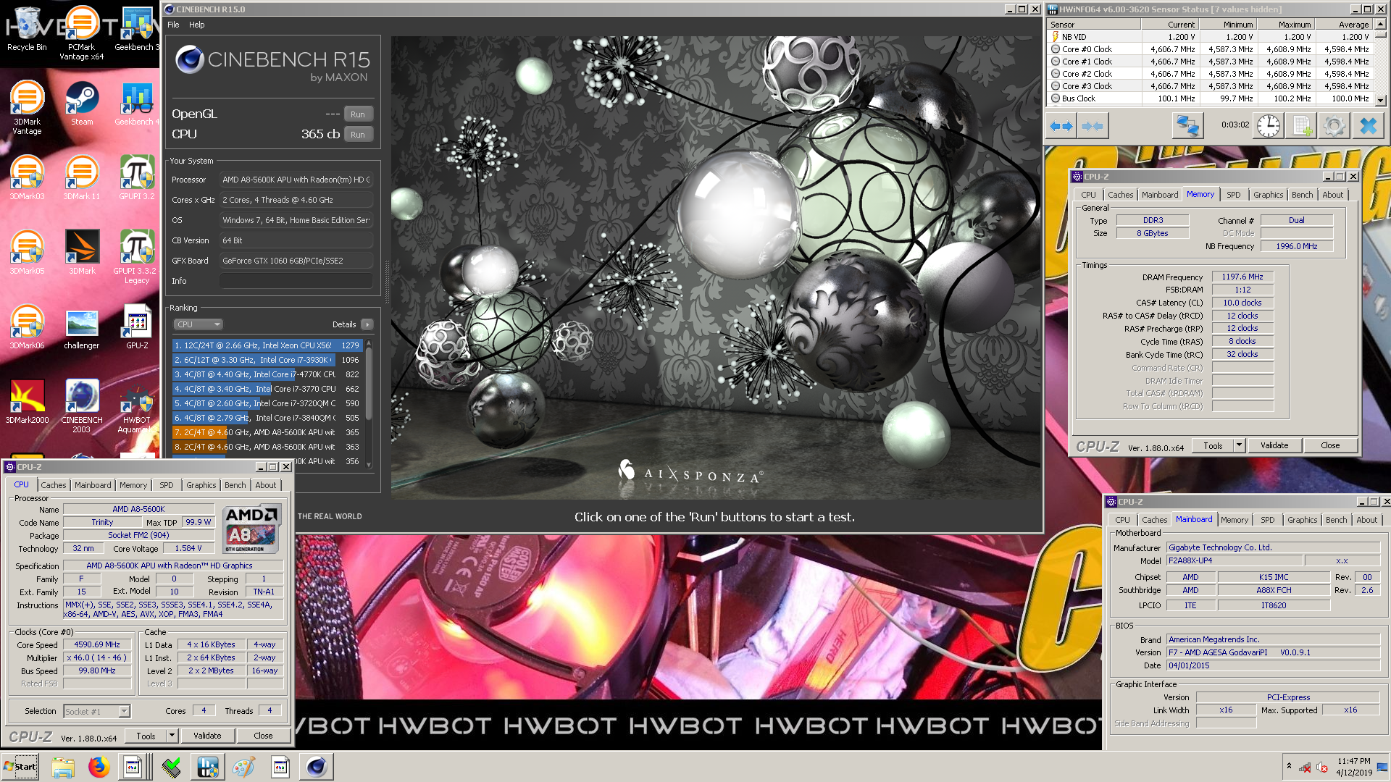Viewport: 1391px width, 782px height.
Task: Select the 3DMark06 desktop icon
Action: point(27,327)
